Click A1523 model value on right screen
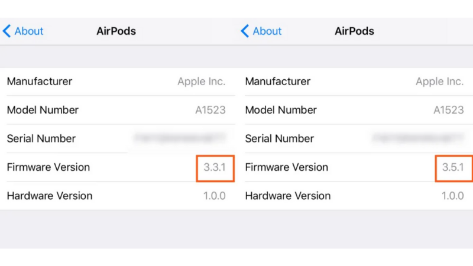This screenshot has height=266, width=473. (449, 110)
